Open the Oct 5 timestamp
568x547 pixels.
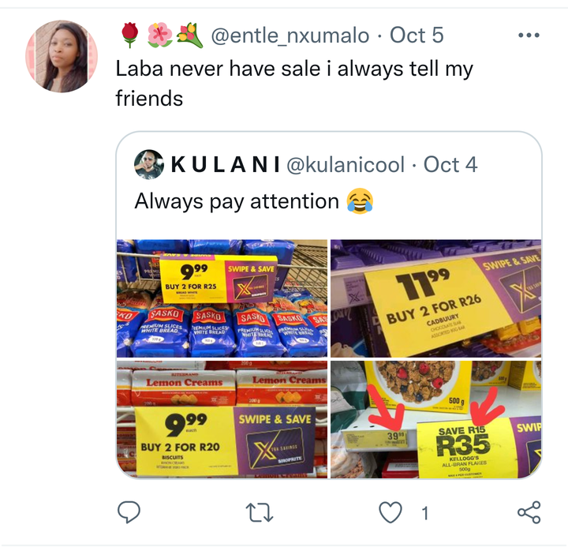tap(417, 36)
